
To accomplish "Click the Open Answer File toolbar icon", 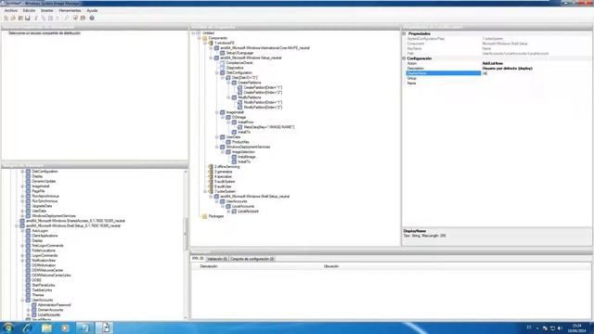I will click(13, 19).
